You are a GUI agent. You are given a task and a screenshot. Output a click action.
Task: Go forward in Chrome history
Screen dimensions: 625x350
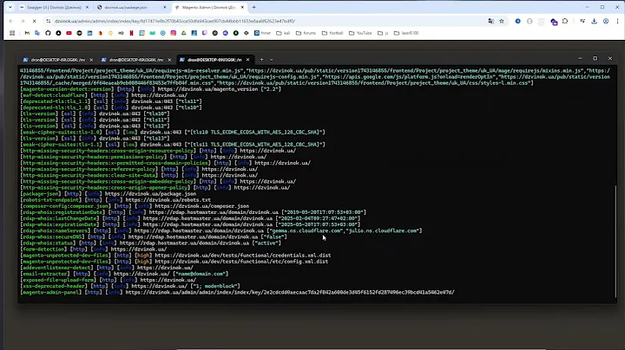(23, 21)
